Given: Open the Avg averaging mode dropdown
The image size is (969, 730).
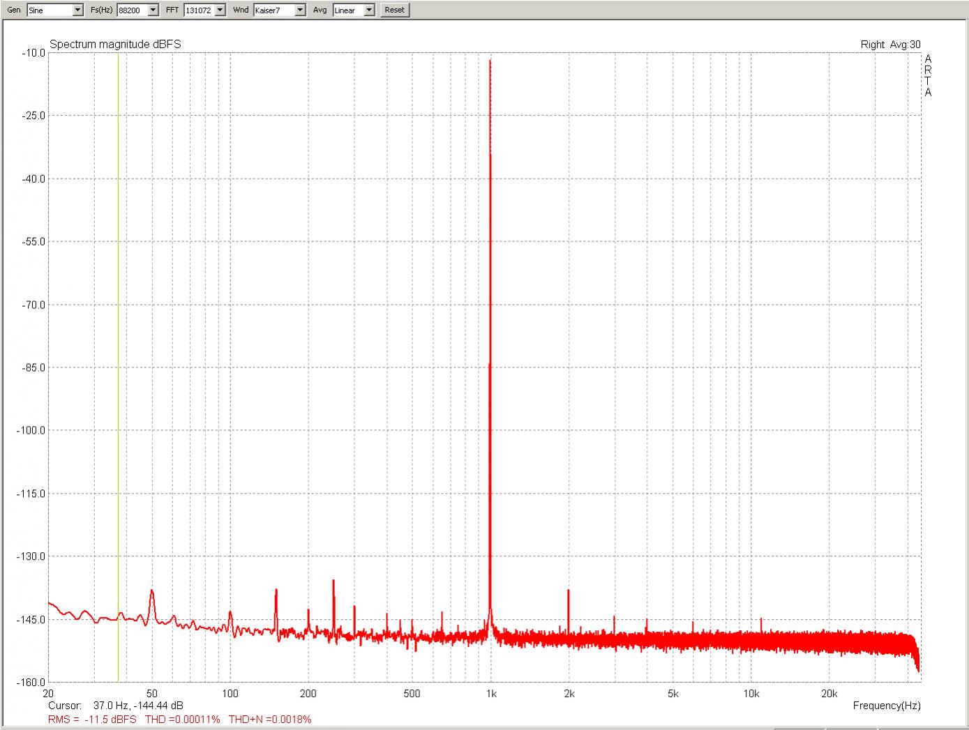Looking at the screenshot, I should click(354, 10).
